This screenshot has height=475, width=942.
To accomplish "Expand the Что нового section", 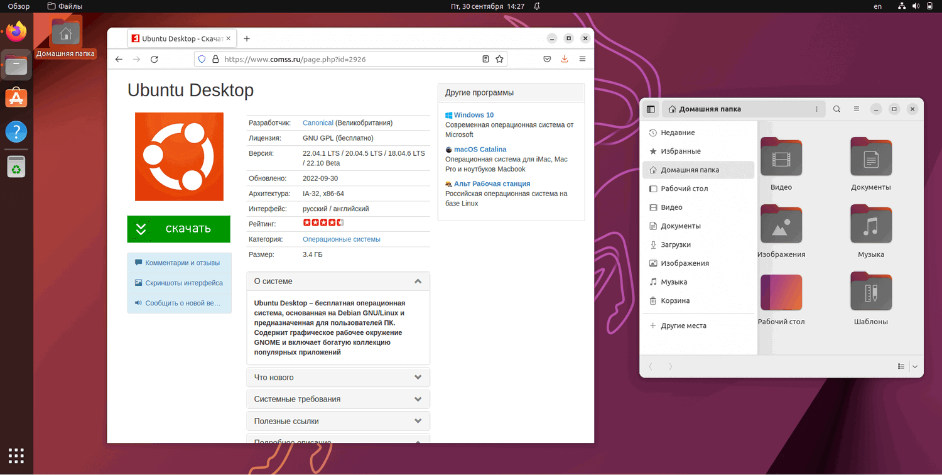I will coord(338,378).
